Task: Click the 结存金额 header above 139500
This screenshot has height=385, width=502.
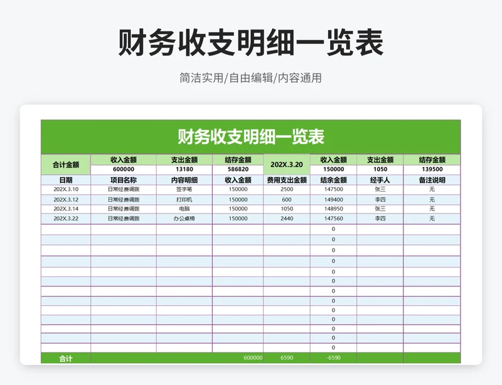Action: click(432, 160)
